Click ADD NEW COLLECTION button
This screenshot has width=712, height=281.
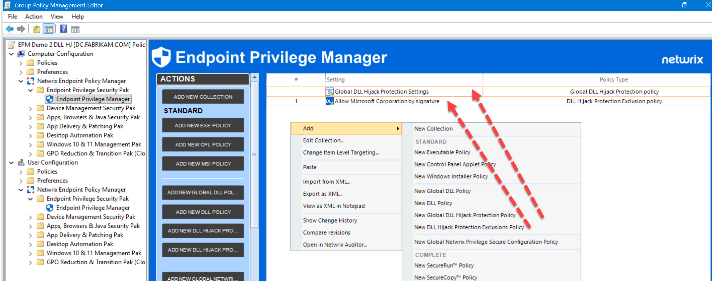[203, 97]
